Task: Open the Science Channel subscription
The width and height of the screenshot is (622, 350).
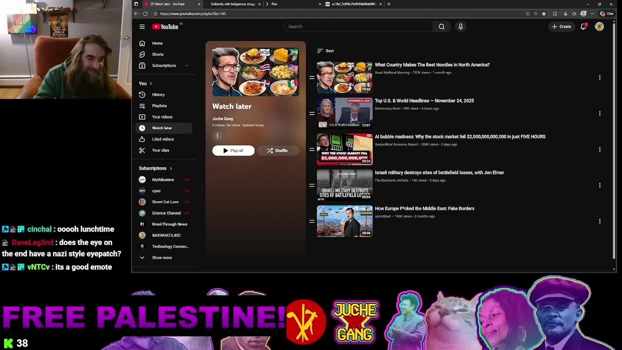Action: coord(165,213)
